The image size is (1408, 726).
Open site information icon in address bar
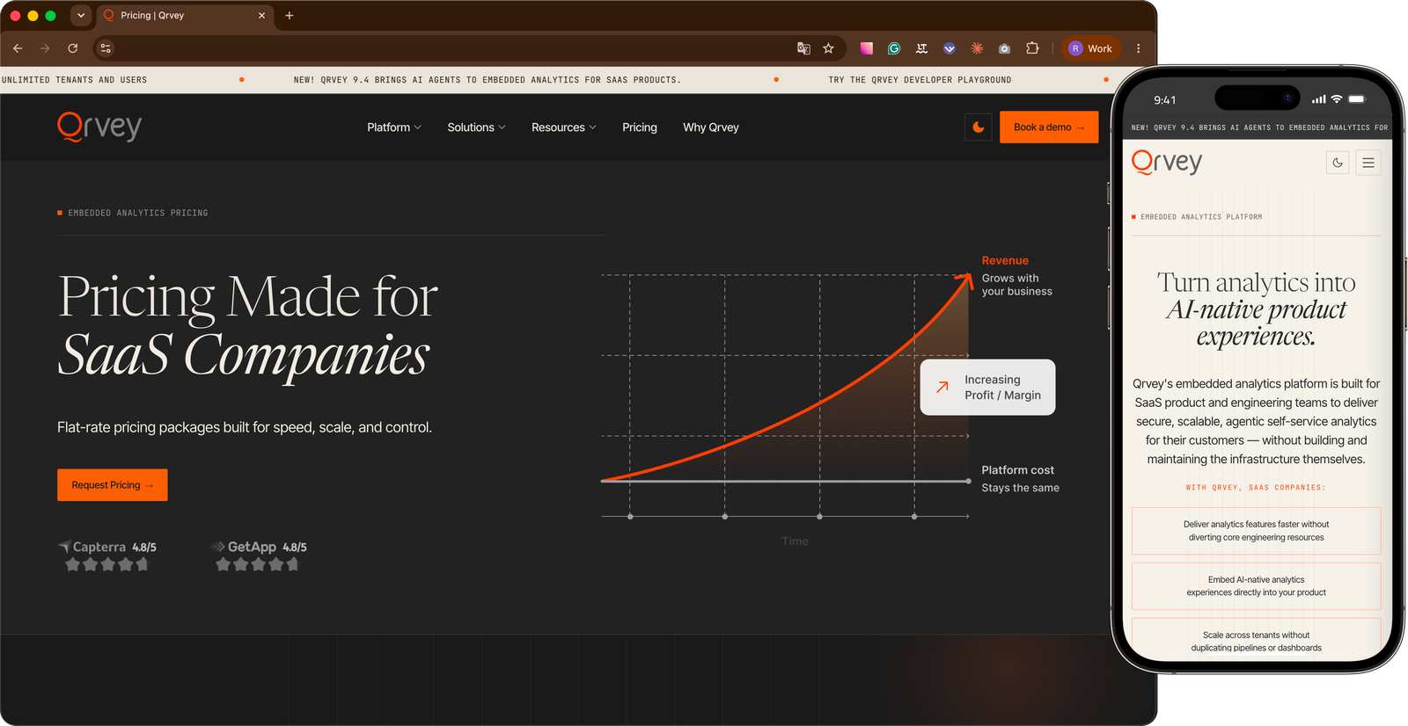106,48
